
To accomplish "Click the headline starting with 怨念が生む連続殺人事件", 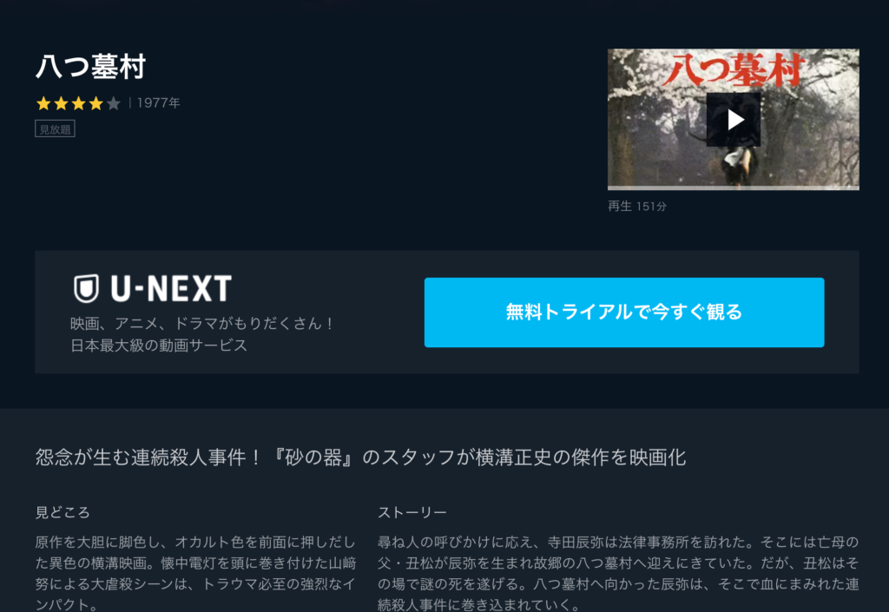I will click(360, 457).
